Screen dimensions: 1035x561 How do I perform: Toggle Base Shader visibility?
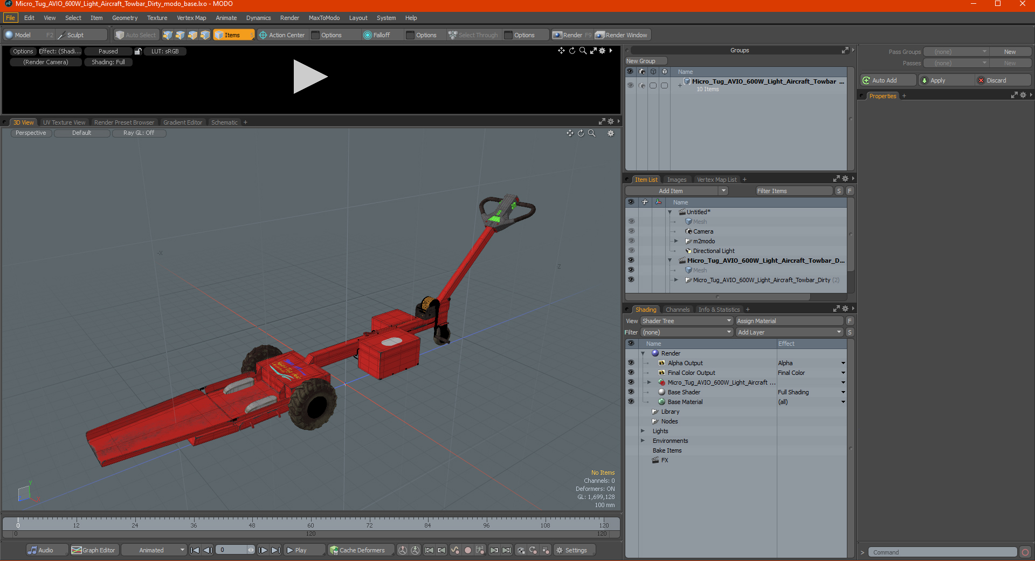631,392
